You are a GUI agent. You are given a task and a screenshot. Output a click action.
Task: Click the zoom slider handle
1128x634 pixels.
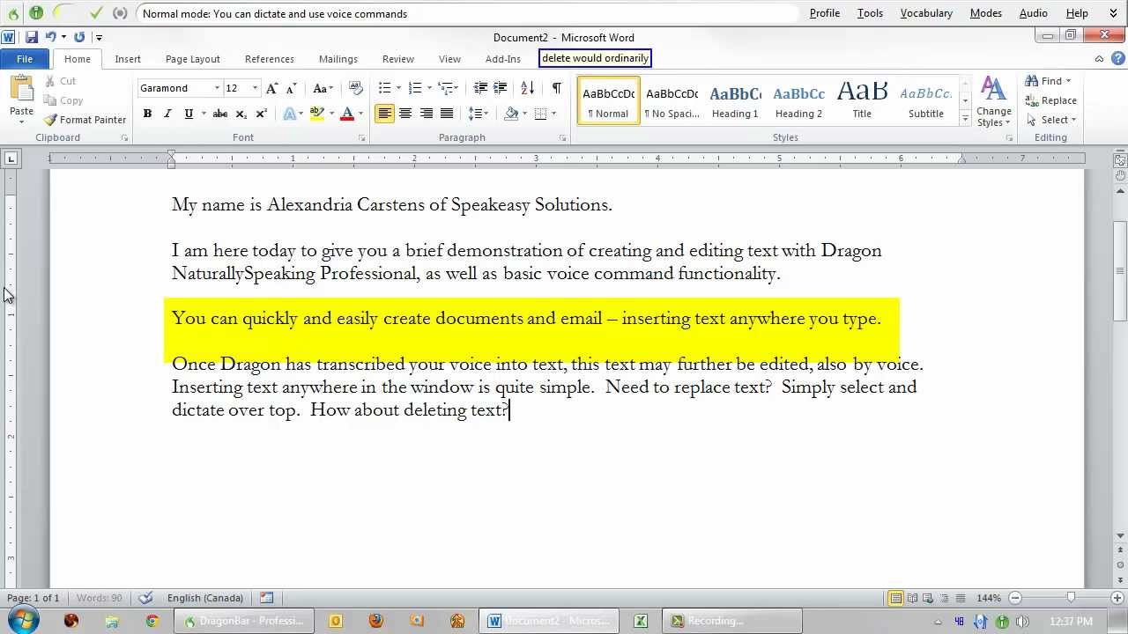click(1071, 598)
